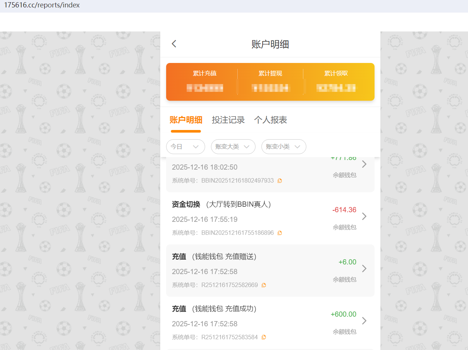Copy order number BBIN202512161802497933
Image resolution: width=468 pixels, height=350 pixels.
[x=280, y=180]
